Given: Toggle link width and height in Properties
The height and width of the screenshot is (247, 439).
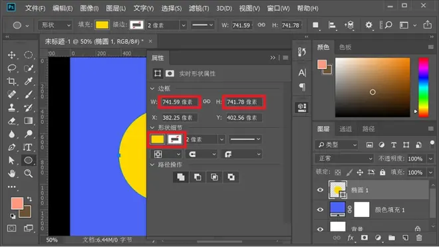Looking at the screenshot, I should pos(207,102).
